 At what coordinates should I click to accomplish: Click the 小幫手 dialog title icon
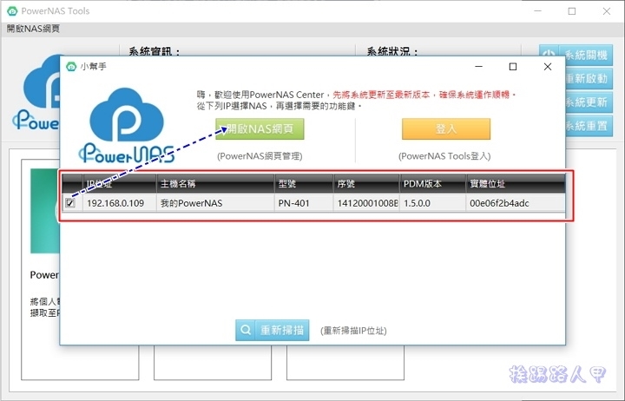coord(71,66)
